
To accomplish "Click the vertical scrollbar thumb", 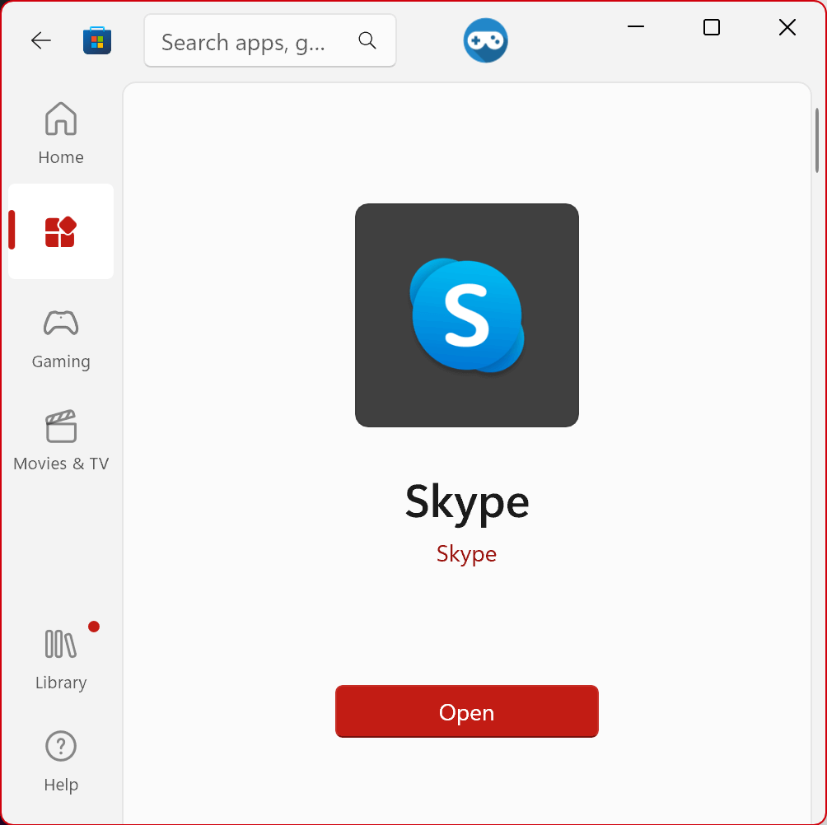I will coord(817,140).
